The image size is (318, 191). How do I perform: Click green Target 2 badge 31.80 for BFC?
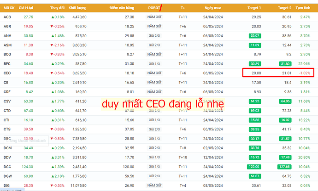point(285,64)
